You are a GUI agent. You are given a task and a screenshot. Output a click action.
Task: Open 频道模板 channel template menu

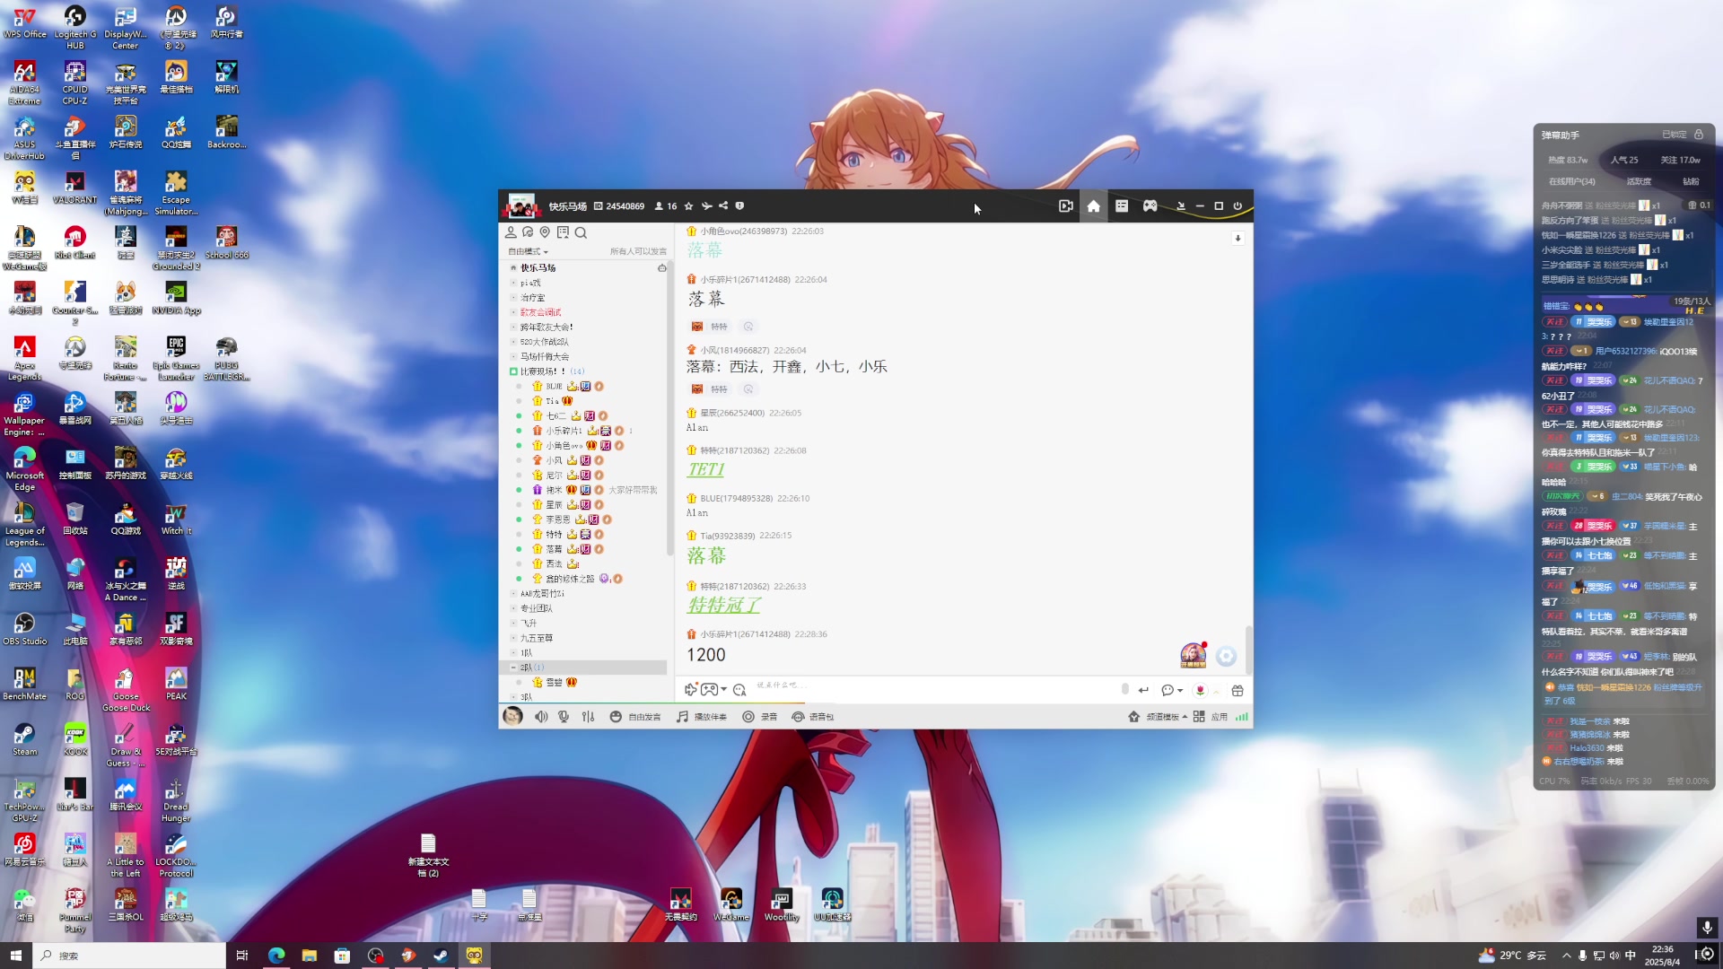[x=1158, y=717]
